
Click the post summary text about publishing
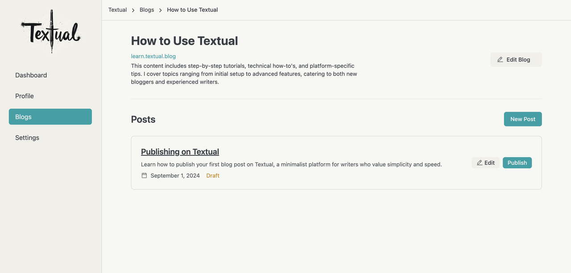coord(291,164)
